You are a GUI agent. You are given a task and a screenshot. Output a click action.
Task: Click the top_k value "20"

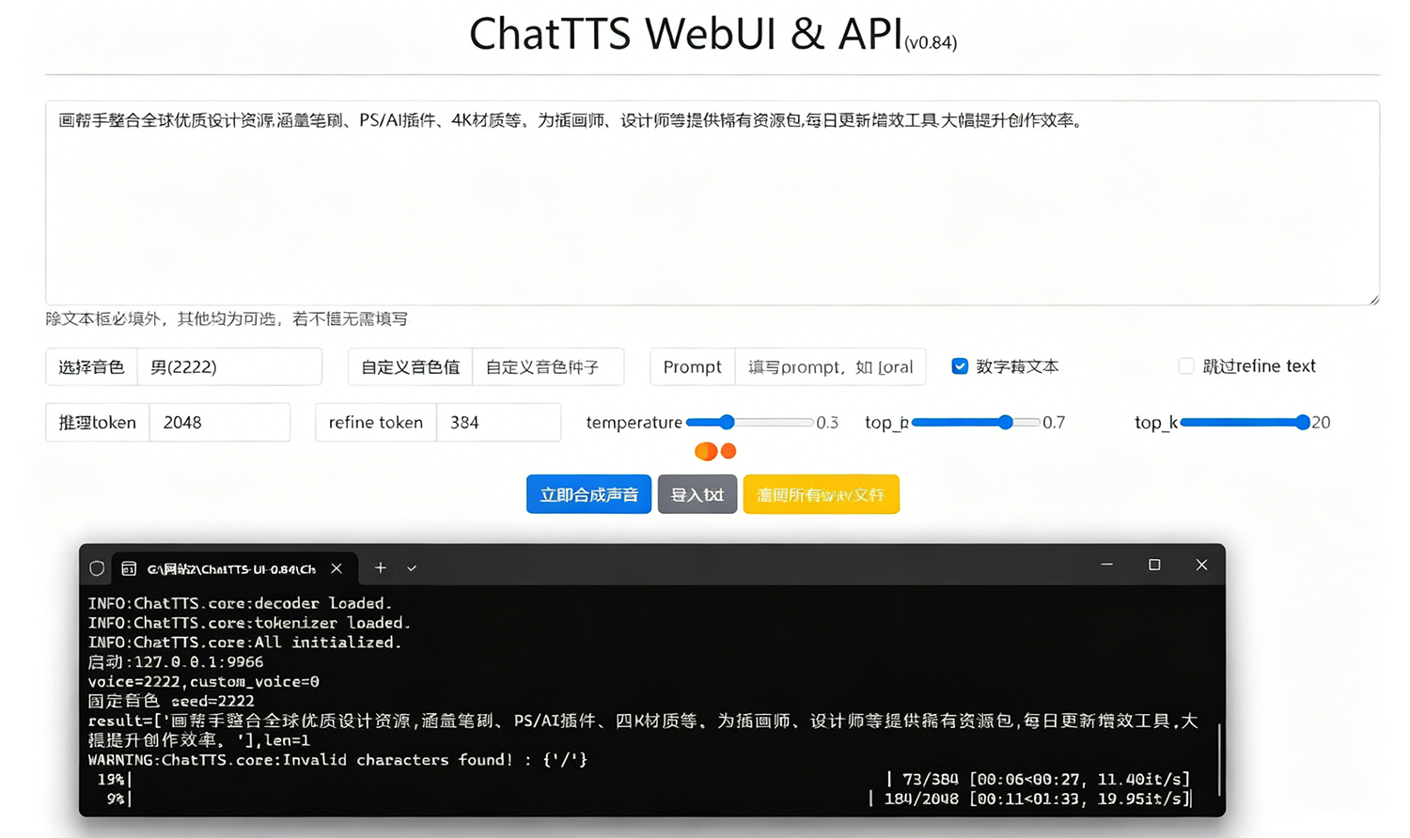(1321, 423)
